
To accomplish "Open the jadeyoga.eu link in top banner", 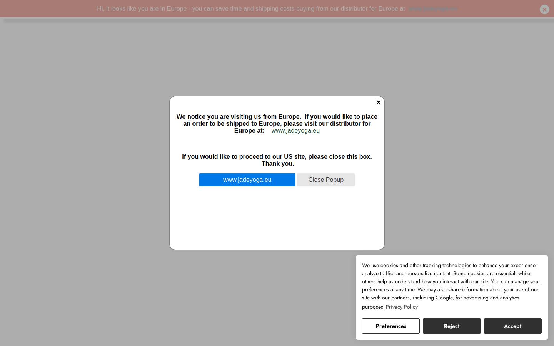I will [433, 9].
